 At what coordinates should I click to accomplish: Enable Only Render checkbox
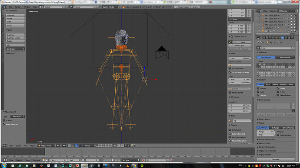coord(230,130)
